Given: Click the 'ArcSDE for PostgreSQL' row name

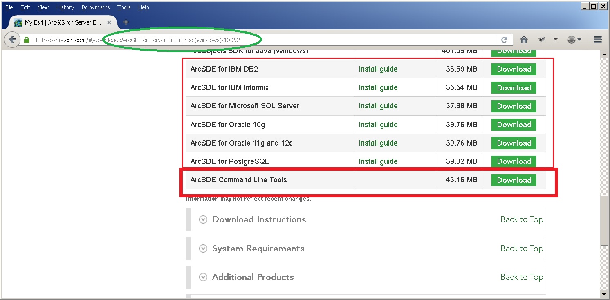Looking at the screenshot, I should tap(230, 161).
